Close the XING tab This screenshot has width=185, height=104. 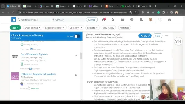tap(36, 6)
